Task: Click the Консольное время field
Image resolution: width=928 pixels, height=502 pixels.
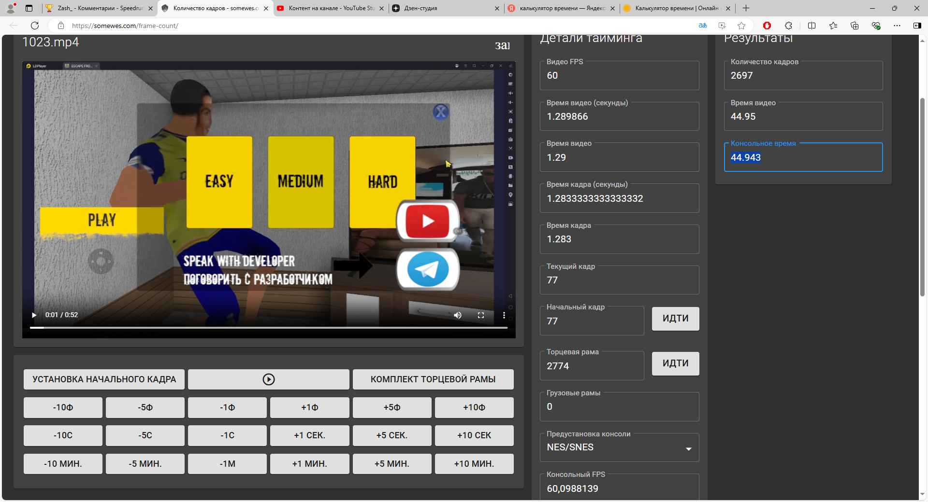Action: point(803,157)
